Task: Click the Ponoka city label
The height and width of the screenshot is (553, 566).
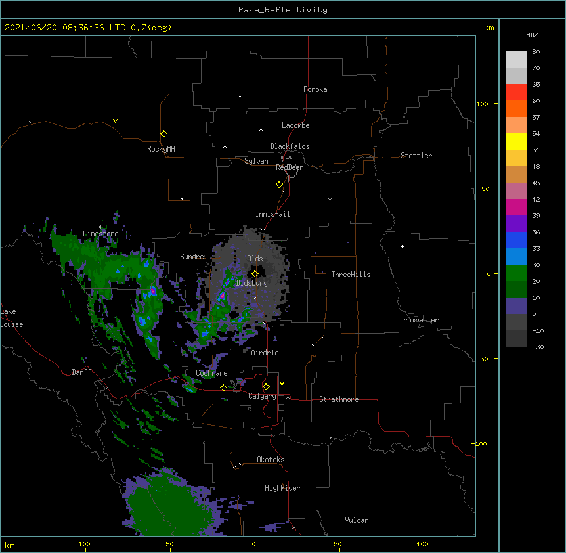Action: pos(315,89)
